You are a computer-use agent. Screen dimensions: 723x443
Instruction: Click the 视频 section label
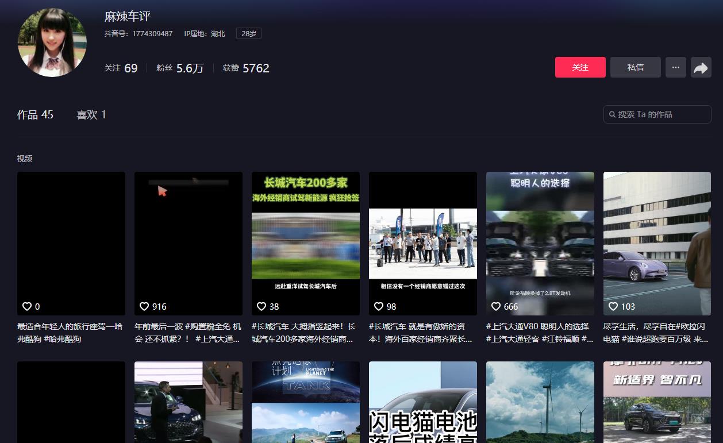coord(25,159)
